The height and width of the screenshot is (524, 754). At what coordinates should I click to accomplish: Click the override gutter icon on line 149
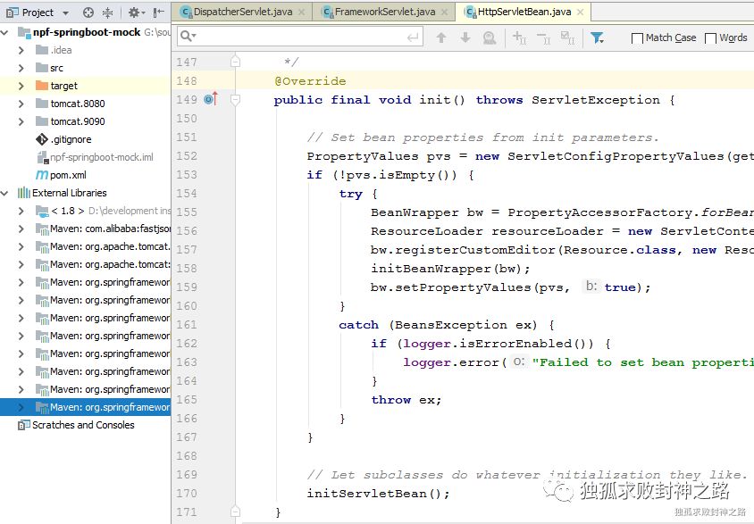point(211,99)
